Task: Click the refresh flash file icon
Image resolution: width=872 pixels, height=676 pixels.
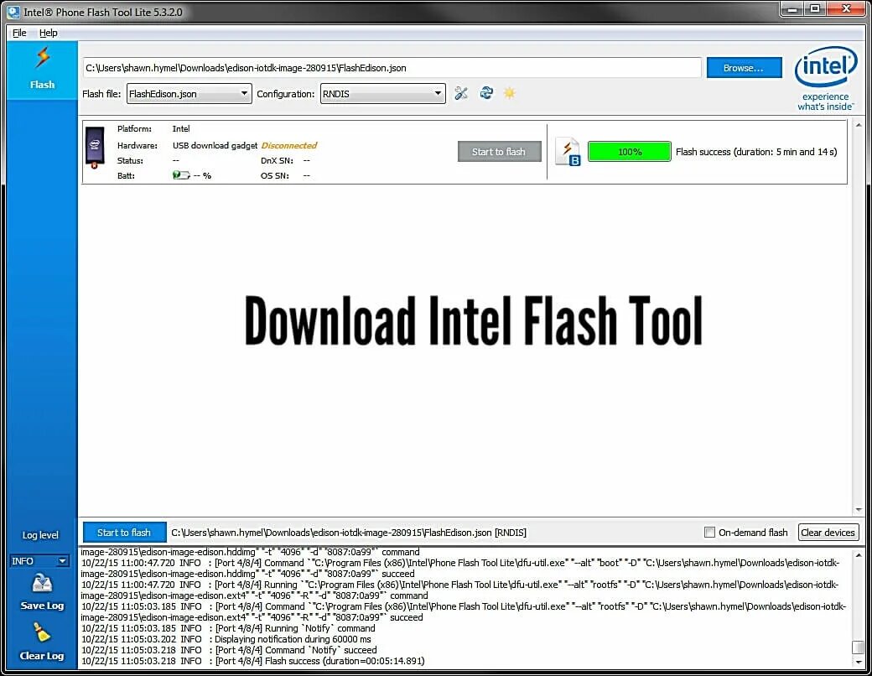Action: [x=486, y=92]
